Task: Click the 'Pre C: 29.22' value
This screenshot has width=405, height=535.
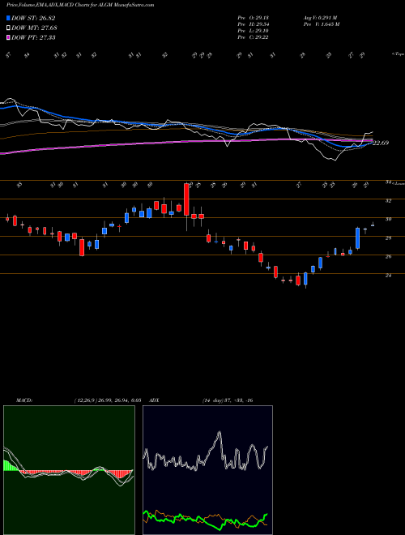Action: (253, 37)
